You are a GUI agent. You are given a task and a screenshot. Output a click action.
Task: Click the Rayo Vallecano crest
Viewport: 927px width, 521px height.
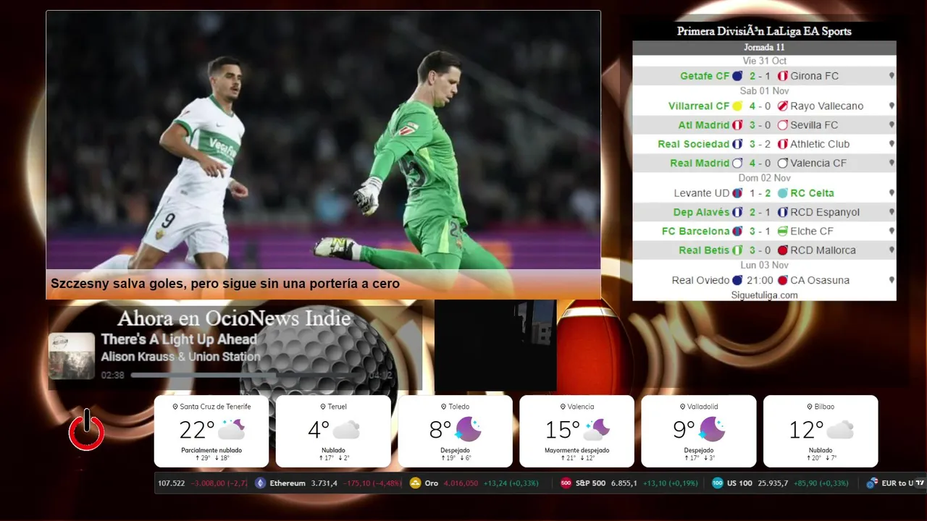(x=782, y=106)
